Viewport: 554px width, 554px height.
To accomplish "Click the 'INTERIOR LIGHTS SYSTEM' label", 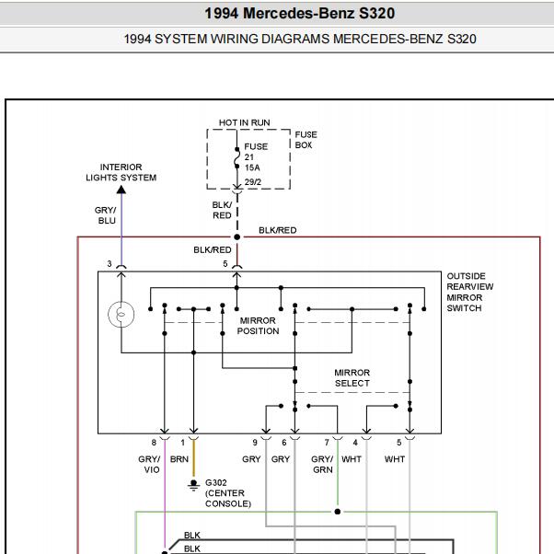I will (121, 172).
